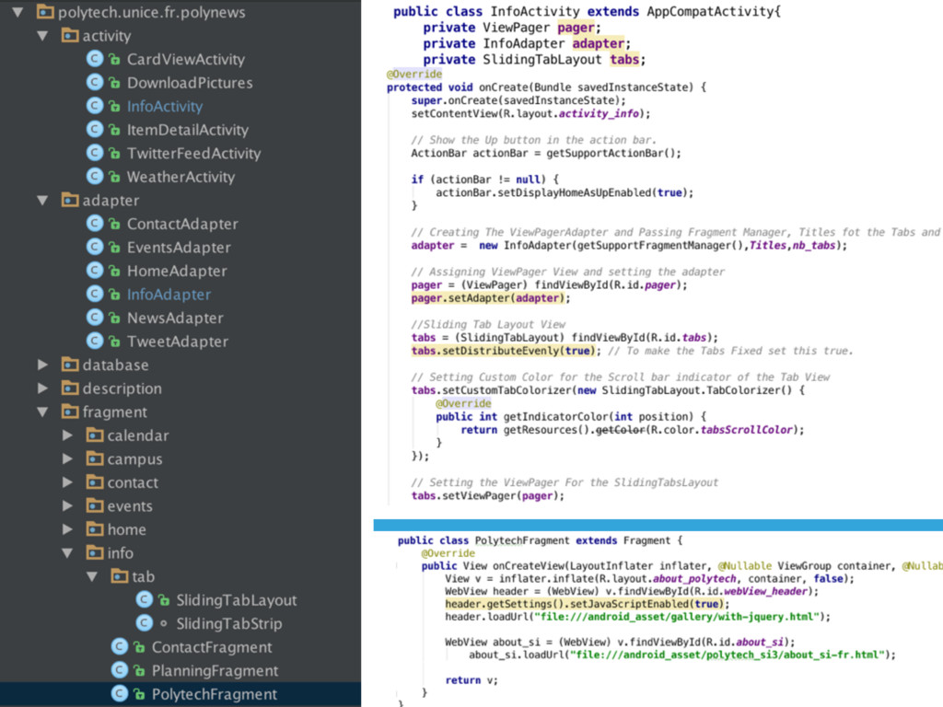This screenshot has width=943, height=707.
Task: Collapse the adapter package arrow
Action: 42,200
